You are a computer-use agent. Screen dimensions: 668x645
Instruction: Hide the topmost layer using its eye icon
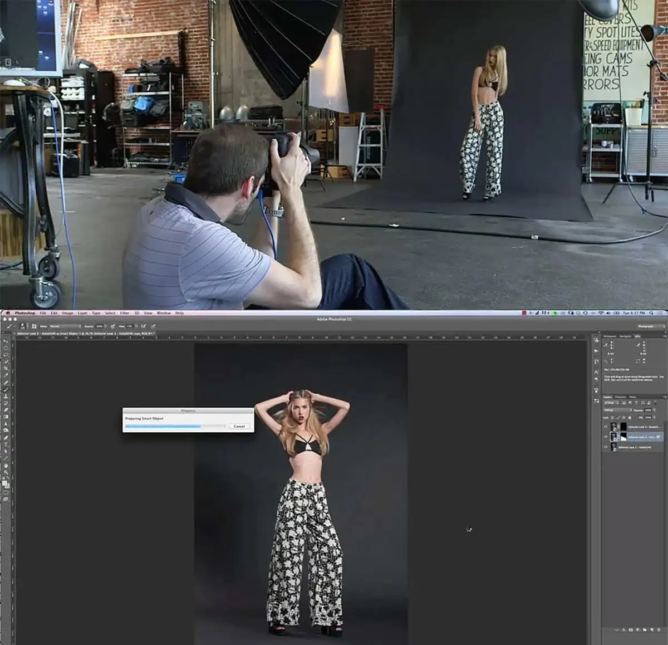tap(606, 427)
